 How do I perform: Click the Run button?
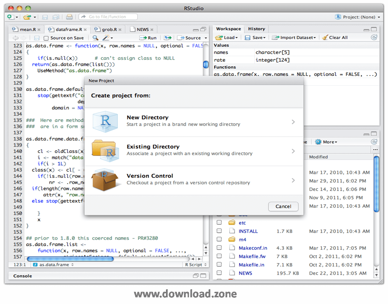click(148, 38)
